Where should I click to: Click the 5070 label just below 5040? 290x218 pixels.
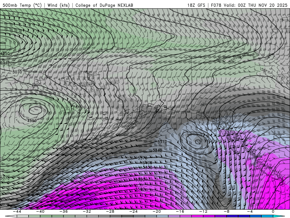[17, 72]
